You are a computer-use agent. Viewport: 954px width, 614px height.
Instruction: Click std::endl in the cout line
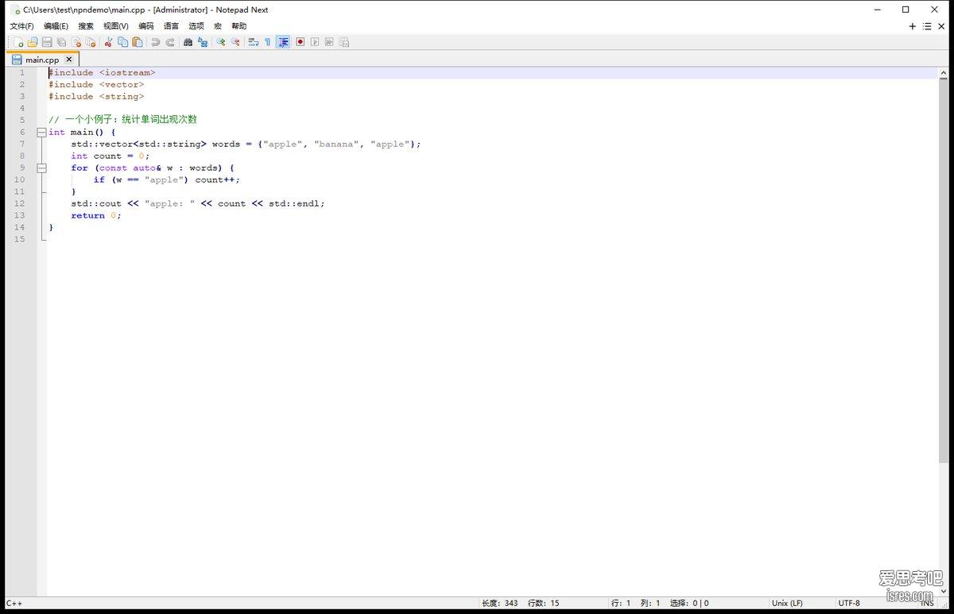pos(294,203)
